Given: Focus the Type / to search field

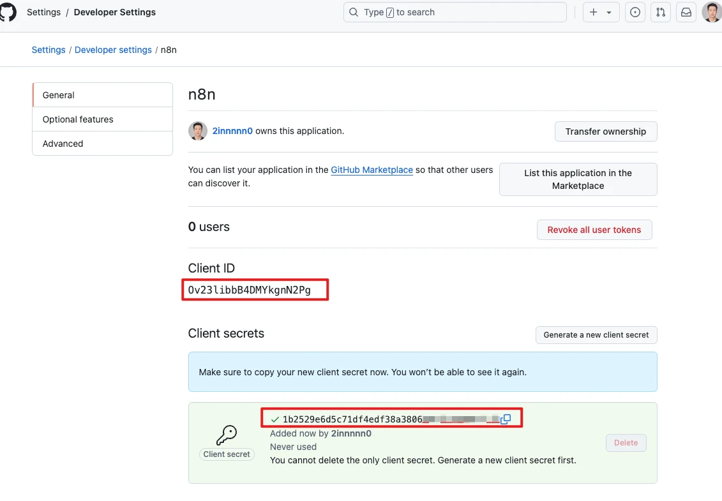Looking at the screenshot, I should [460, 12].
